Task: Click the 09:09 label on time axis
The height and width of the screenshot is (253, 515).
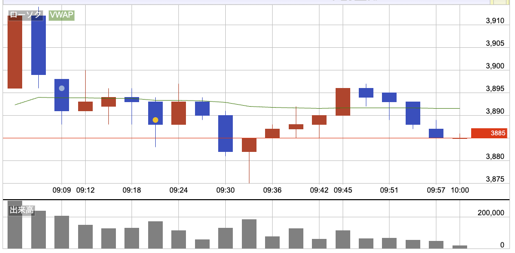Action: (61, 190)
